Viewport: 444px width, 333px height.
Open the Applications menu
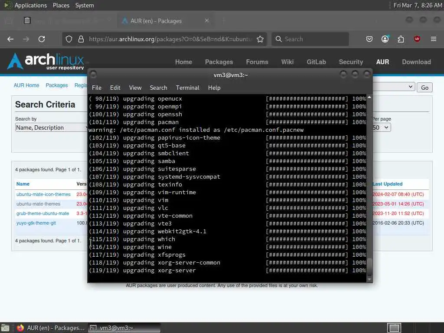point(31,5)
